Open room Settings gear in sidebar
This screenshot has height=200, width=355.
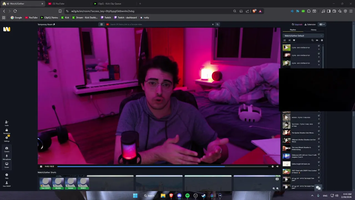coord(7,139)
